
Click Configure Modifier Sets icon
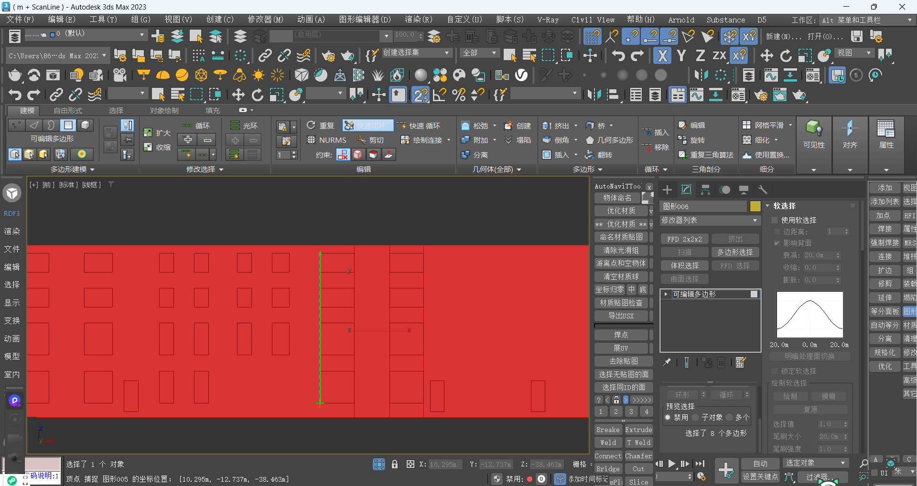pyautogui.click(x=740, y=362)
